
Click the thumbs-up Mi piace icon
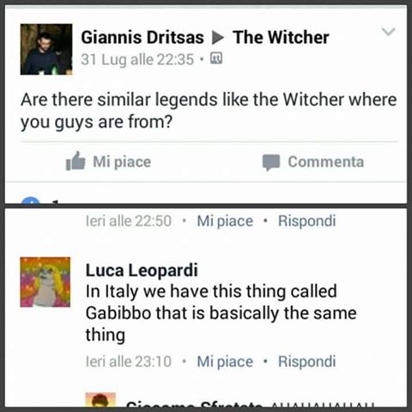[76, 161]
